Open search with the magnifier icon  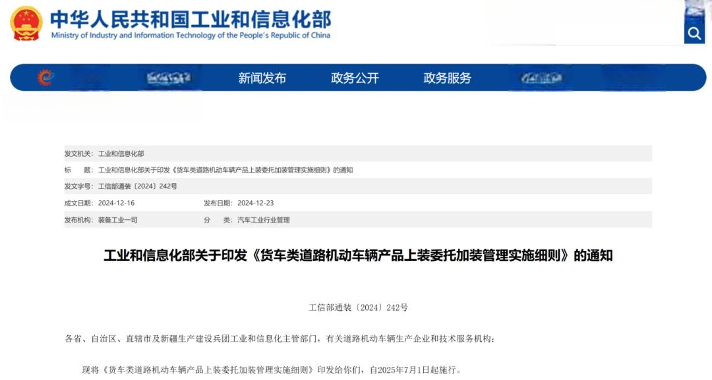pyautogui.click(x=694, y=34)
